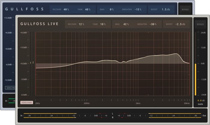Screen dimensions: 210x125
Task: Click the In level meter in Gullfoss Live
Action: (x=66, y=116)
